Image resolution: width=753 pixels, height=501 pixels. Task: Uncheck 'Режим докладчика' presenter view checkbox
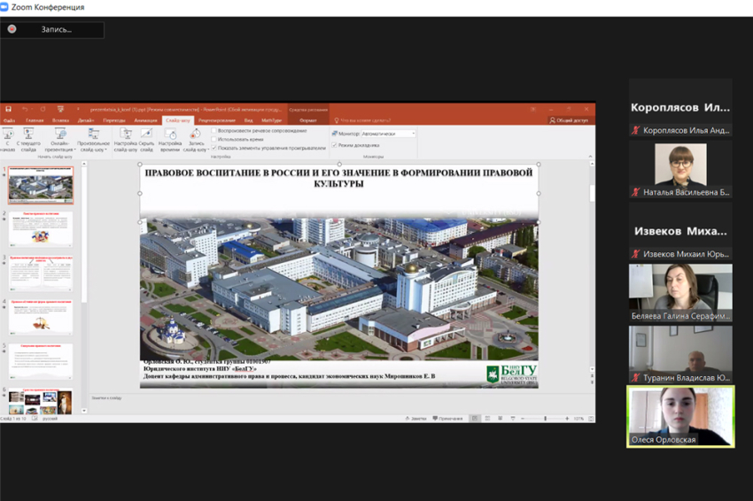point(335,145)
